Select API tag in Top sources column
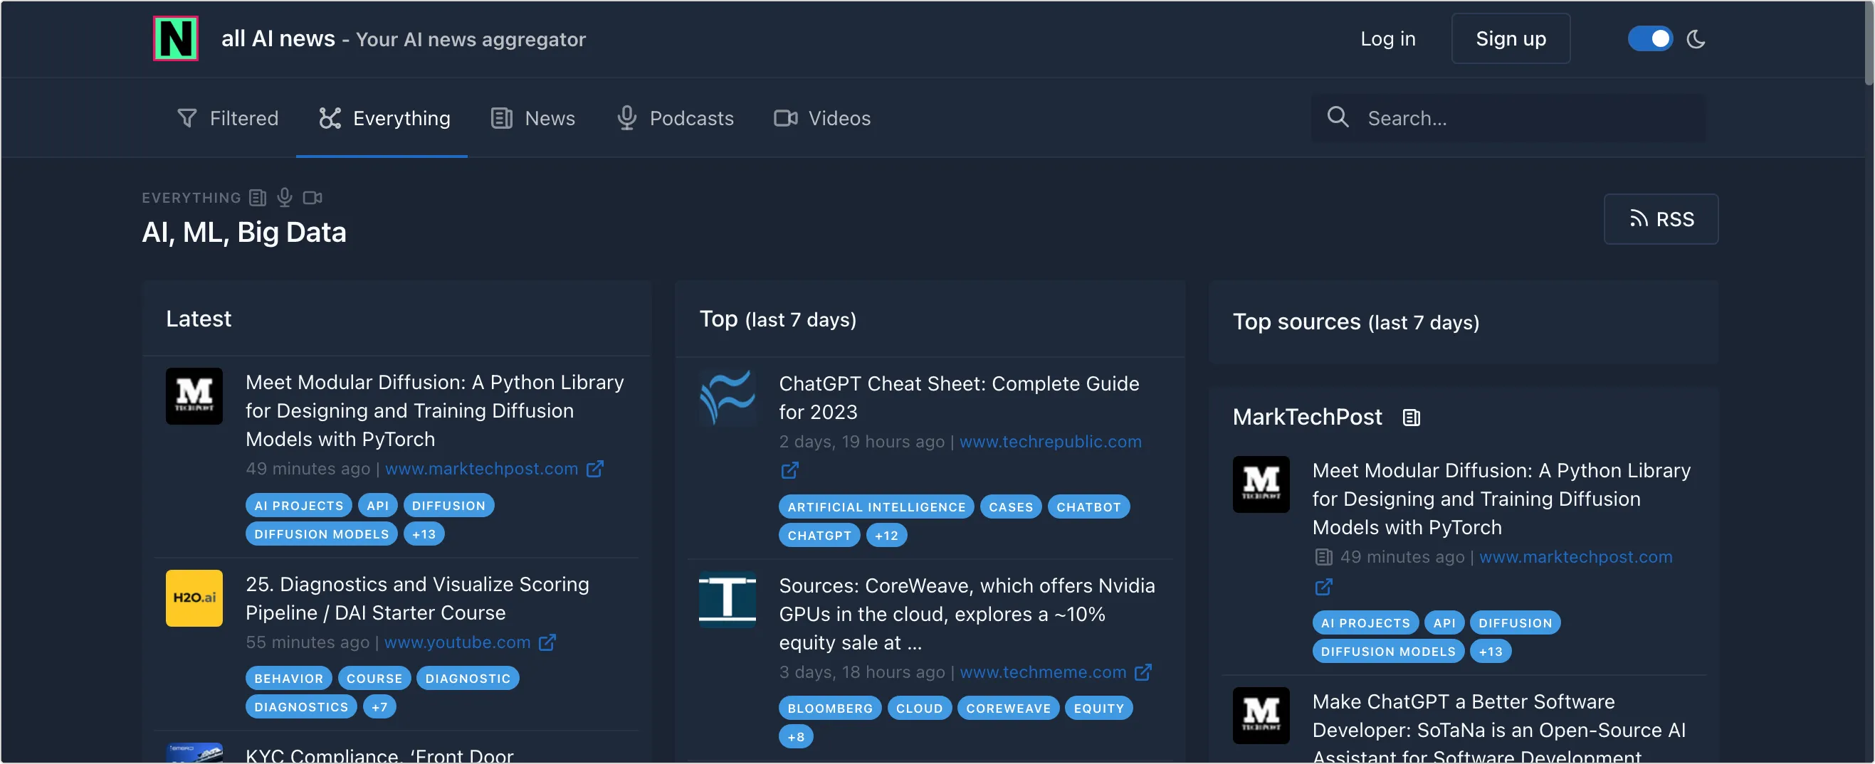1875x764 pixels. (1445, 623)
